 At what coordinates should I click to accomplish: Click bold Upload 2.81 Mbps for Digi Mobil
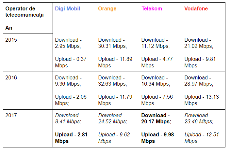point(71,138)
